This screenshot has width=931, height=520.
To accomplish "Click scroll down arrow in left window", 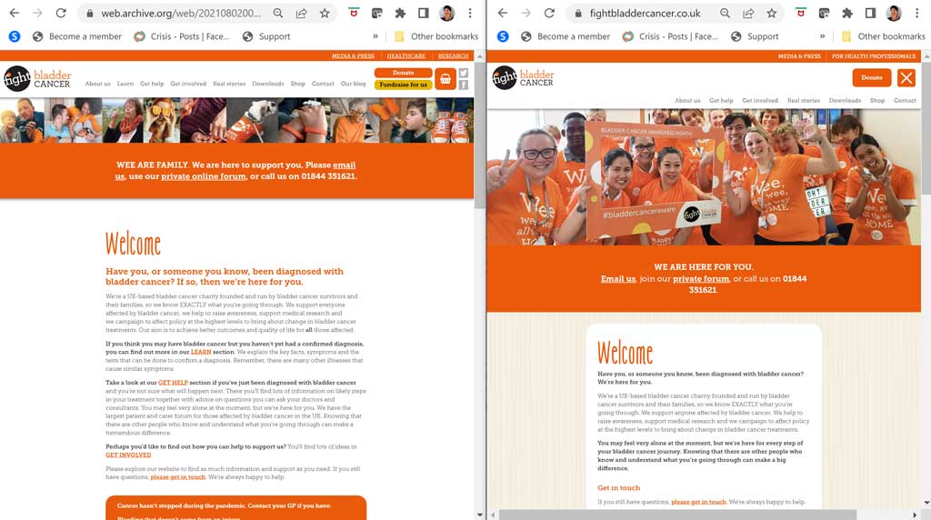I will [x=480, y=515].
